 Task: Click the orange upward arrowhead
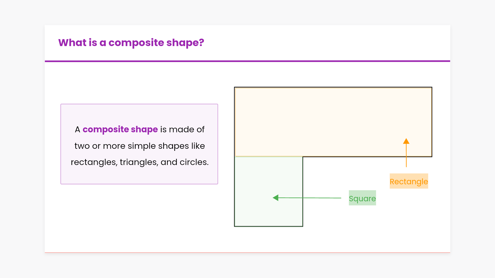[x=406, y=141]
